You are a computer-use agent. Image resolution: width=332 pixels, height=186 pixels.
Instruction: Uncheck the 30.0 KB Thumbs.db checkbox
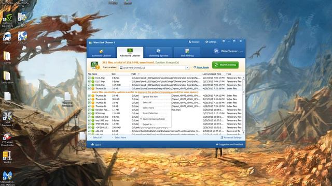89,99
